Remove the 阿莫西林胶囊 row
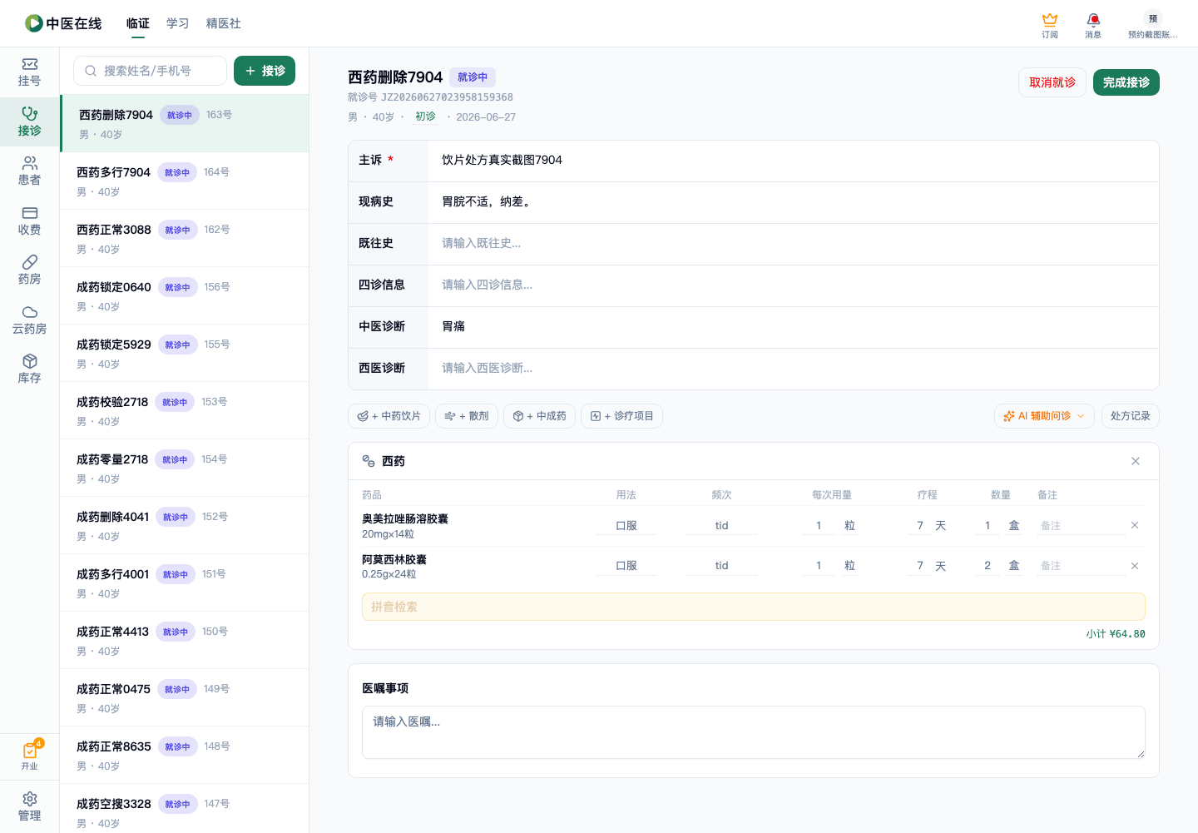The image size is (1198, 833). 1135,566
